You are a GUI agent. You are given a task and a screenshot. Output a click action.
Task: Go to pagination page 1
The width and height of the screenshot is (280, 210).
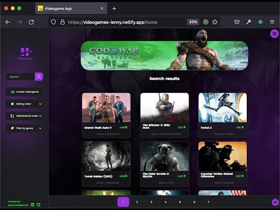click(x=123, y=202)
